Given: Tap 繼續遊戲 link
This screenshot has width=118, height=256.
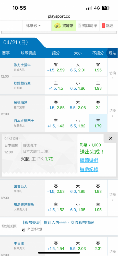Looking at the screenshot, I should pyautogui.click(x=89, y=160).
